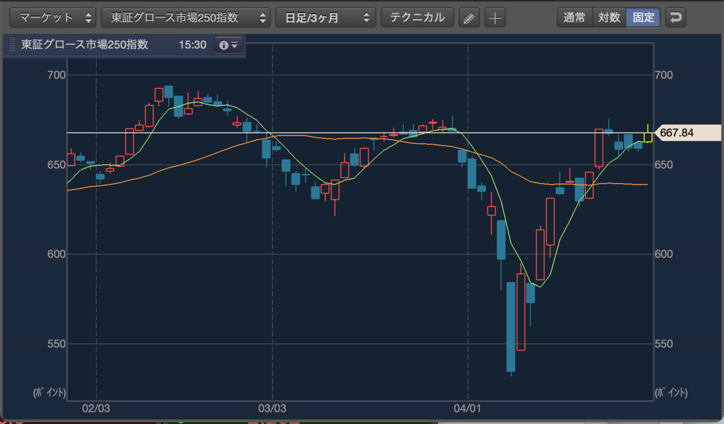Screen dimensions: 724x424
Task: Click the return arrow reset icon
Action: coord(676,17)
